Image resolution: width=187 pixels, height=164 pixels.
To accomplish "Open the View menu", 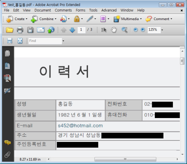I will point(27,10).
